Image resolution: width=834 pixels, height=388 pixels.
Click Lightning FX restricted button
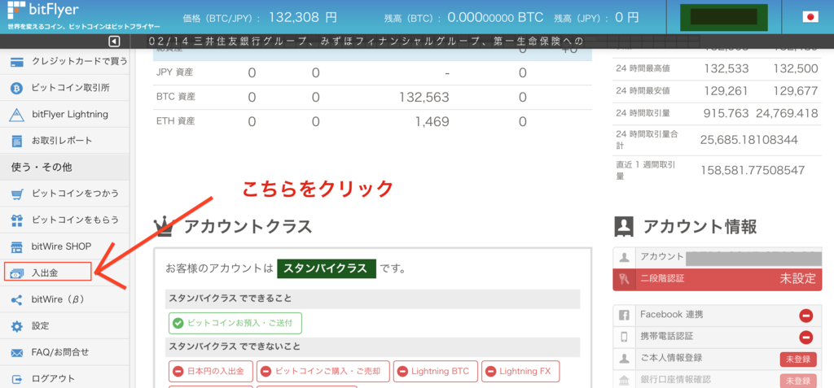coord(520,371)
